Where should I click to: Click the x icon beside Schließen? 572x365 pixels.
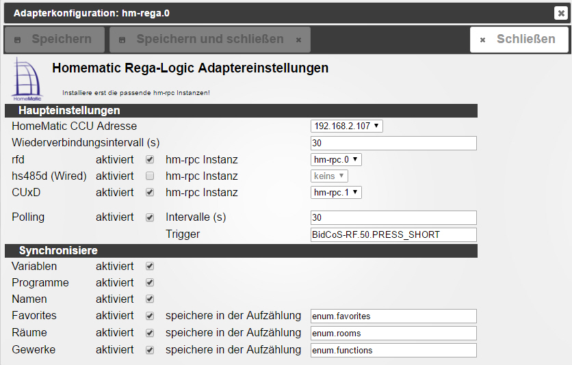coord(482,40)
